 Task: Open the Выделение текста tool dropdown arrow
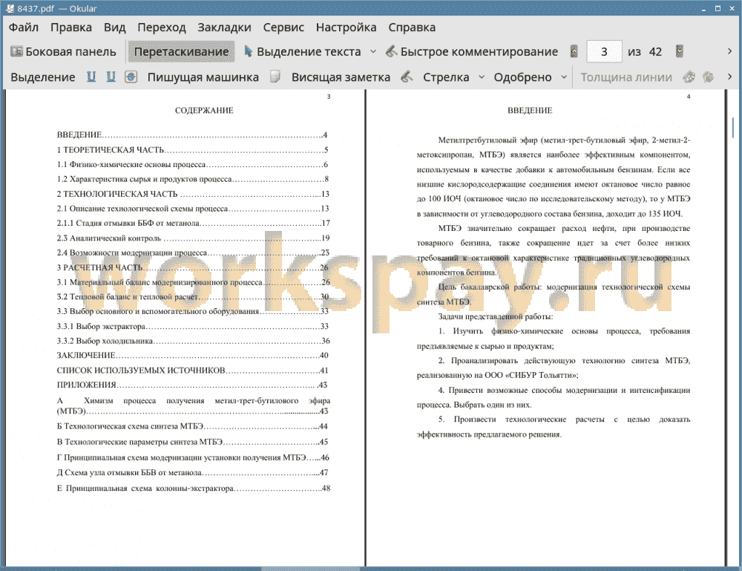pyautogui.click(x=373, y=52)
